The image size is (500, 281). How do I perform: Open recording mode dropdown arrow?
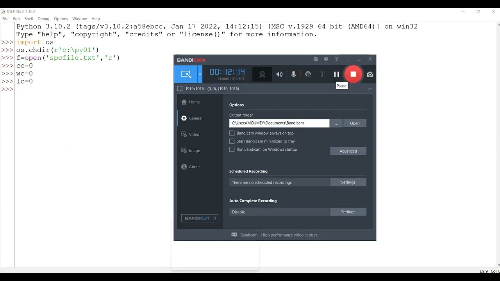(x=200, y=74)
